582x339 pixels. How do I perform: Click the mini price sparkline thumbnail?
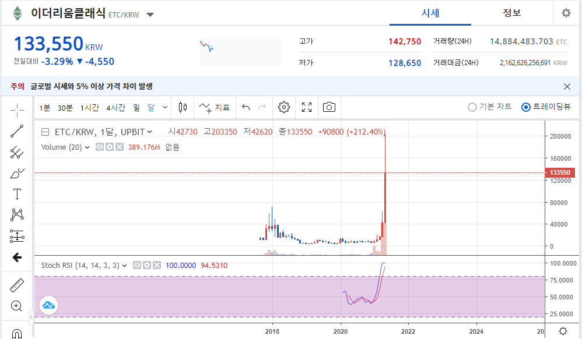pyautogui.click(x=240, y=52)
